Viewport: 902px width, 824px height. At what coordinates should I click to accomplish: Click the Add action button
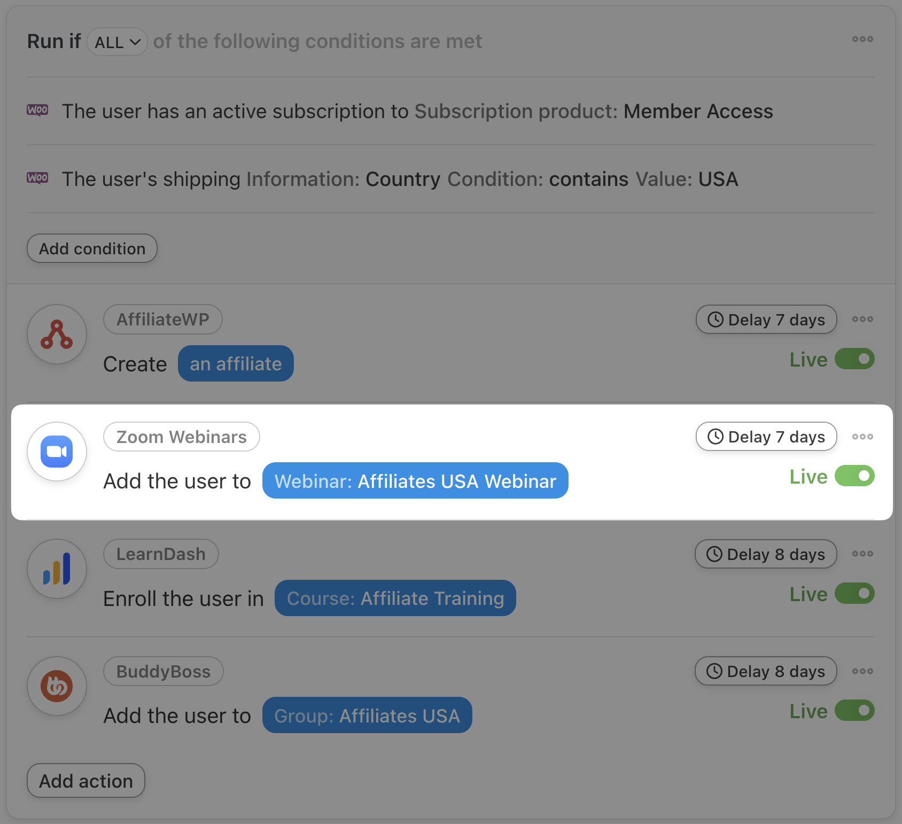coord(86,781)
